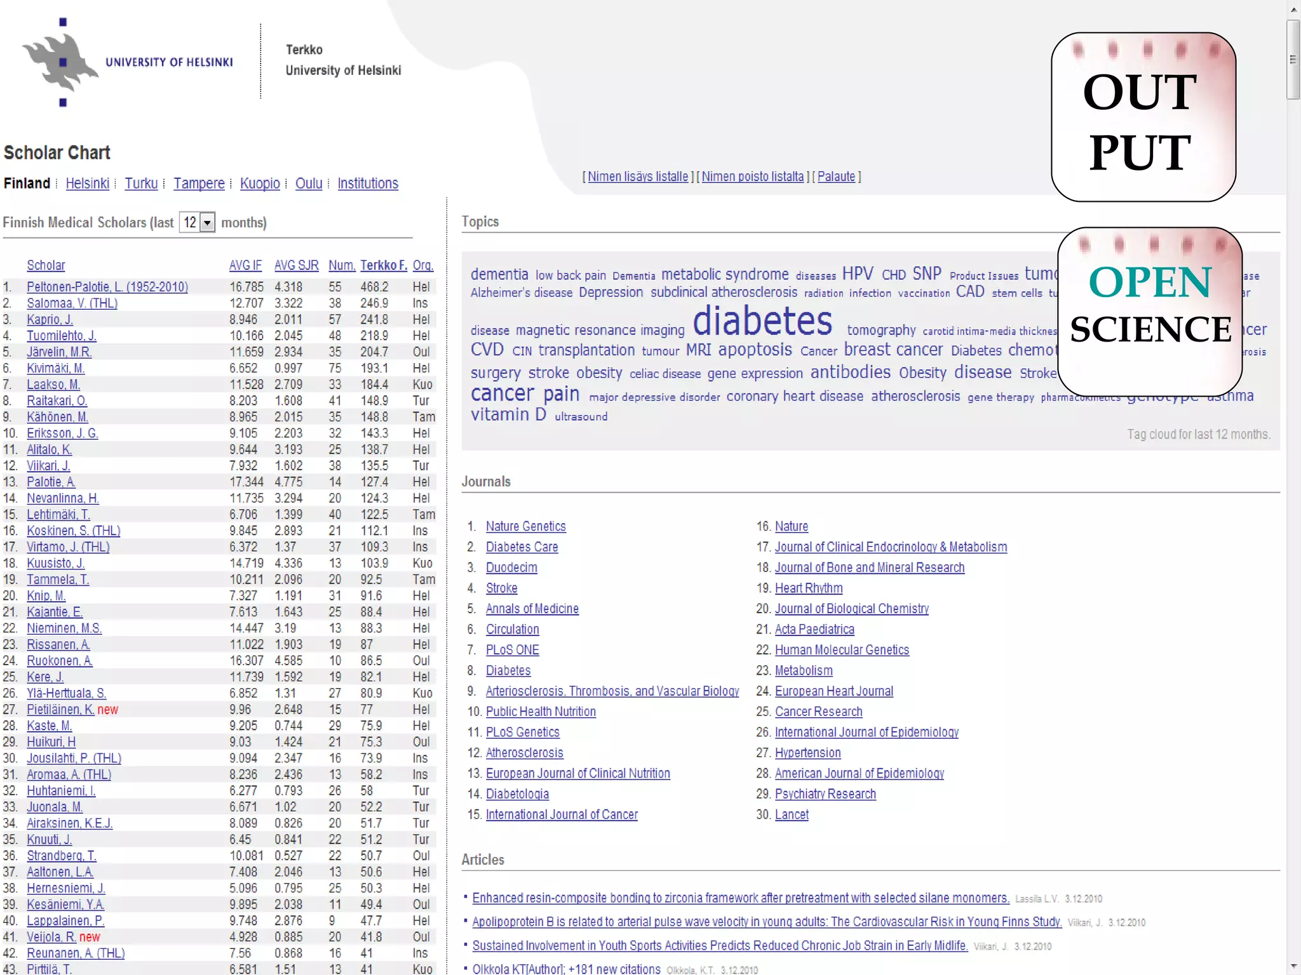Open the Institutions tab

[368, 183]
